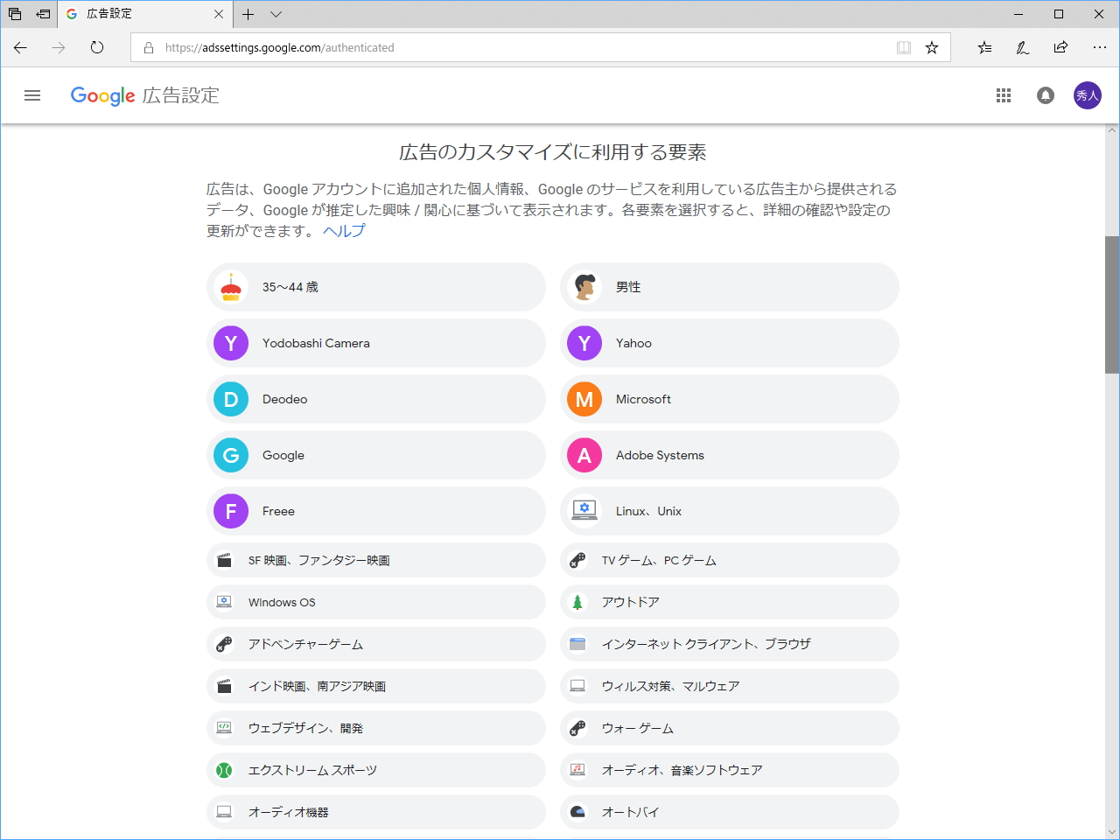Open the Windows OS interest
The width and height of the screenshot is (1120, 840).
coord(376,602)
